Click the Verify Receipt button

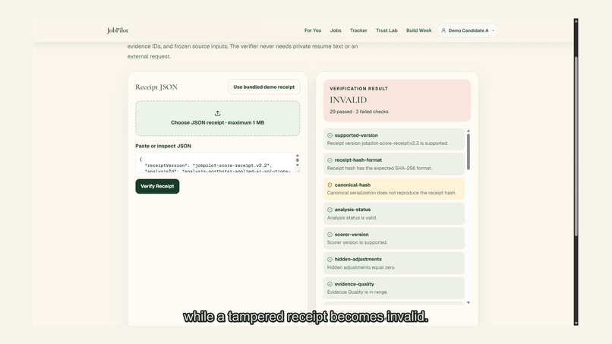pyautogui.click(x=157, y=186)
